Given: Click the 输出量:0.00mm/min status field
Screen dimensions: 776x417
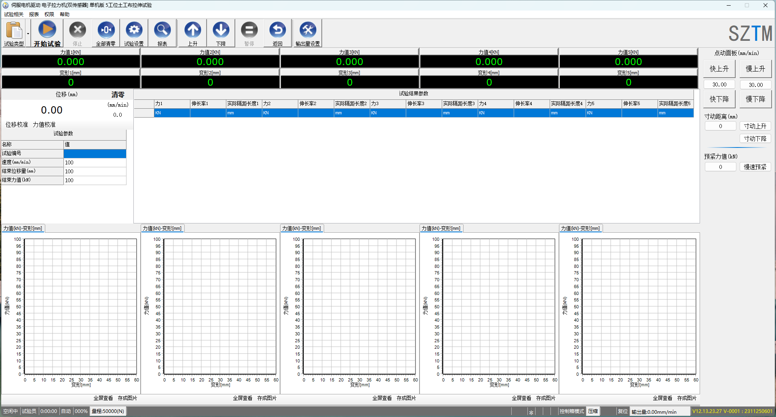Looking at the screenshot, I should [660, 412].
